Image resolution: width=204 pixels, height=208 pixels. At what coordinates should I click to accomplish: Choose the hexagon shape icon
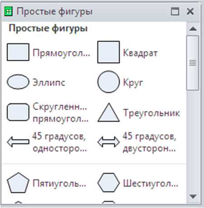(x=108, y=183)
